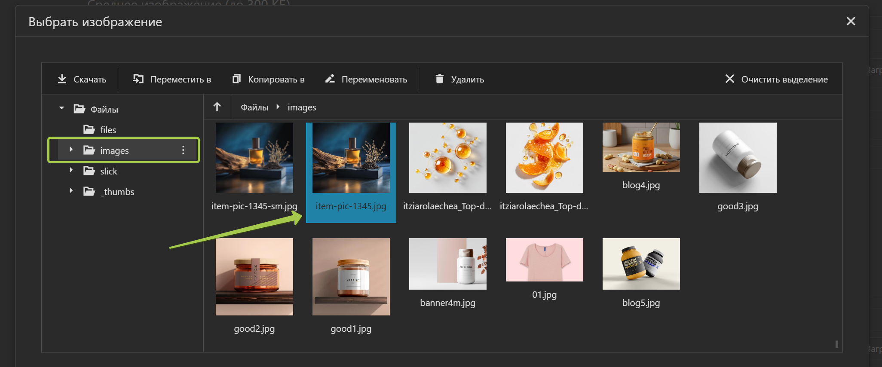
Task: Click the Move to (Переместить в) icon
Action: point(138,79)
